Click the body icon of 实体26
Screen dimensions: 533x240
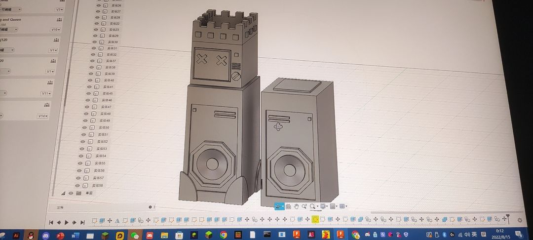point(106,5)
